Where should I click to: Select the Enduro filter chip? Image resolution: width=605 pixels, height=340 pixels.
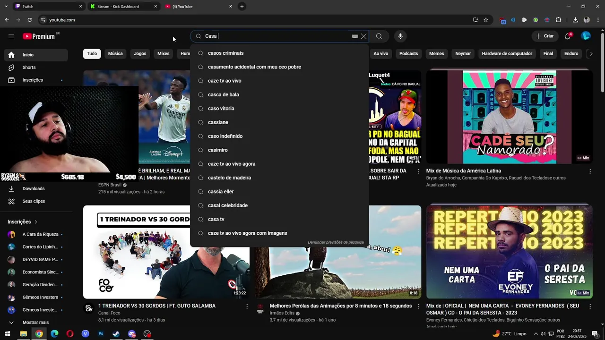[x=571, y=53]
